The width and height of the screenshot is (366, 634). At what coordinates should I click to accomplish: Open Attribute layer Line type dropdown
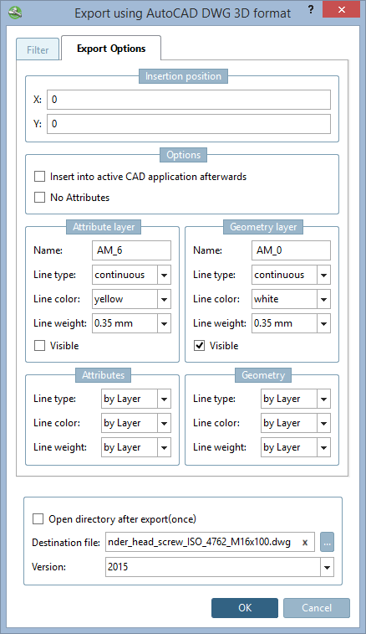click(x=131, y=275)
